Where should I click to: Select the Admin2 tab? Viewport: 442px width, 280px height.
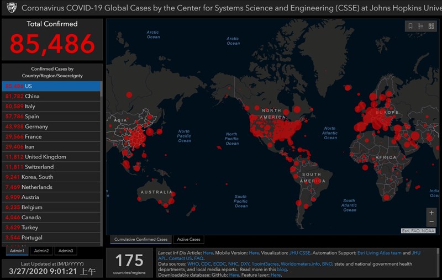(x=41, y=251)
